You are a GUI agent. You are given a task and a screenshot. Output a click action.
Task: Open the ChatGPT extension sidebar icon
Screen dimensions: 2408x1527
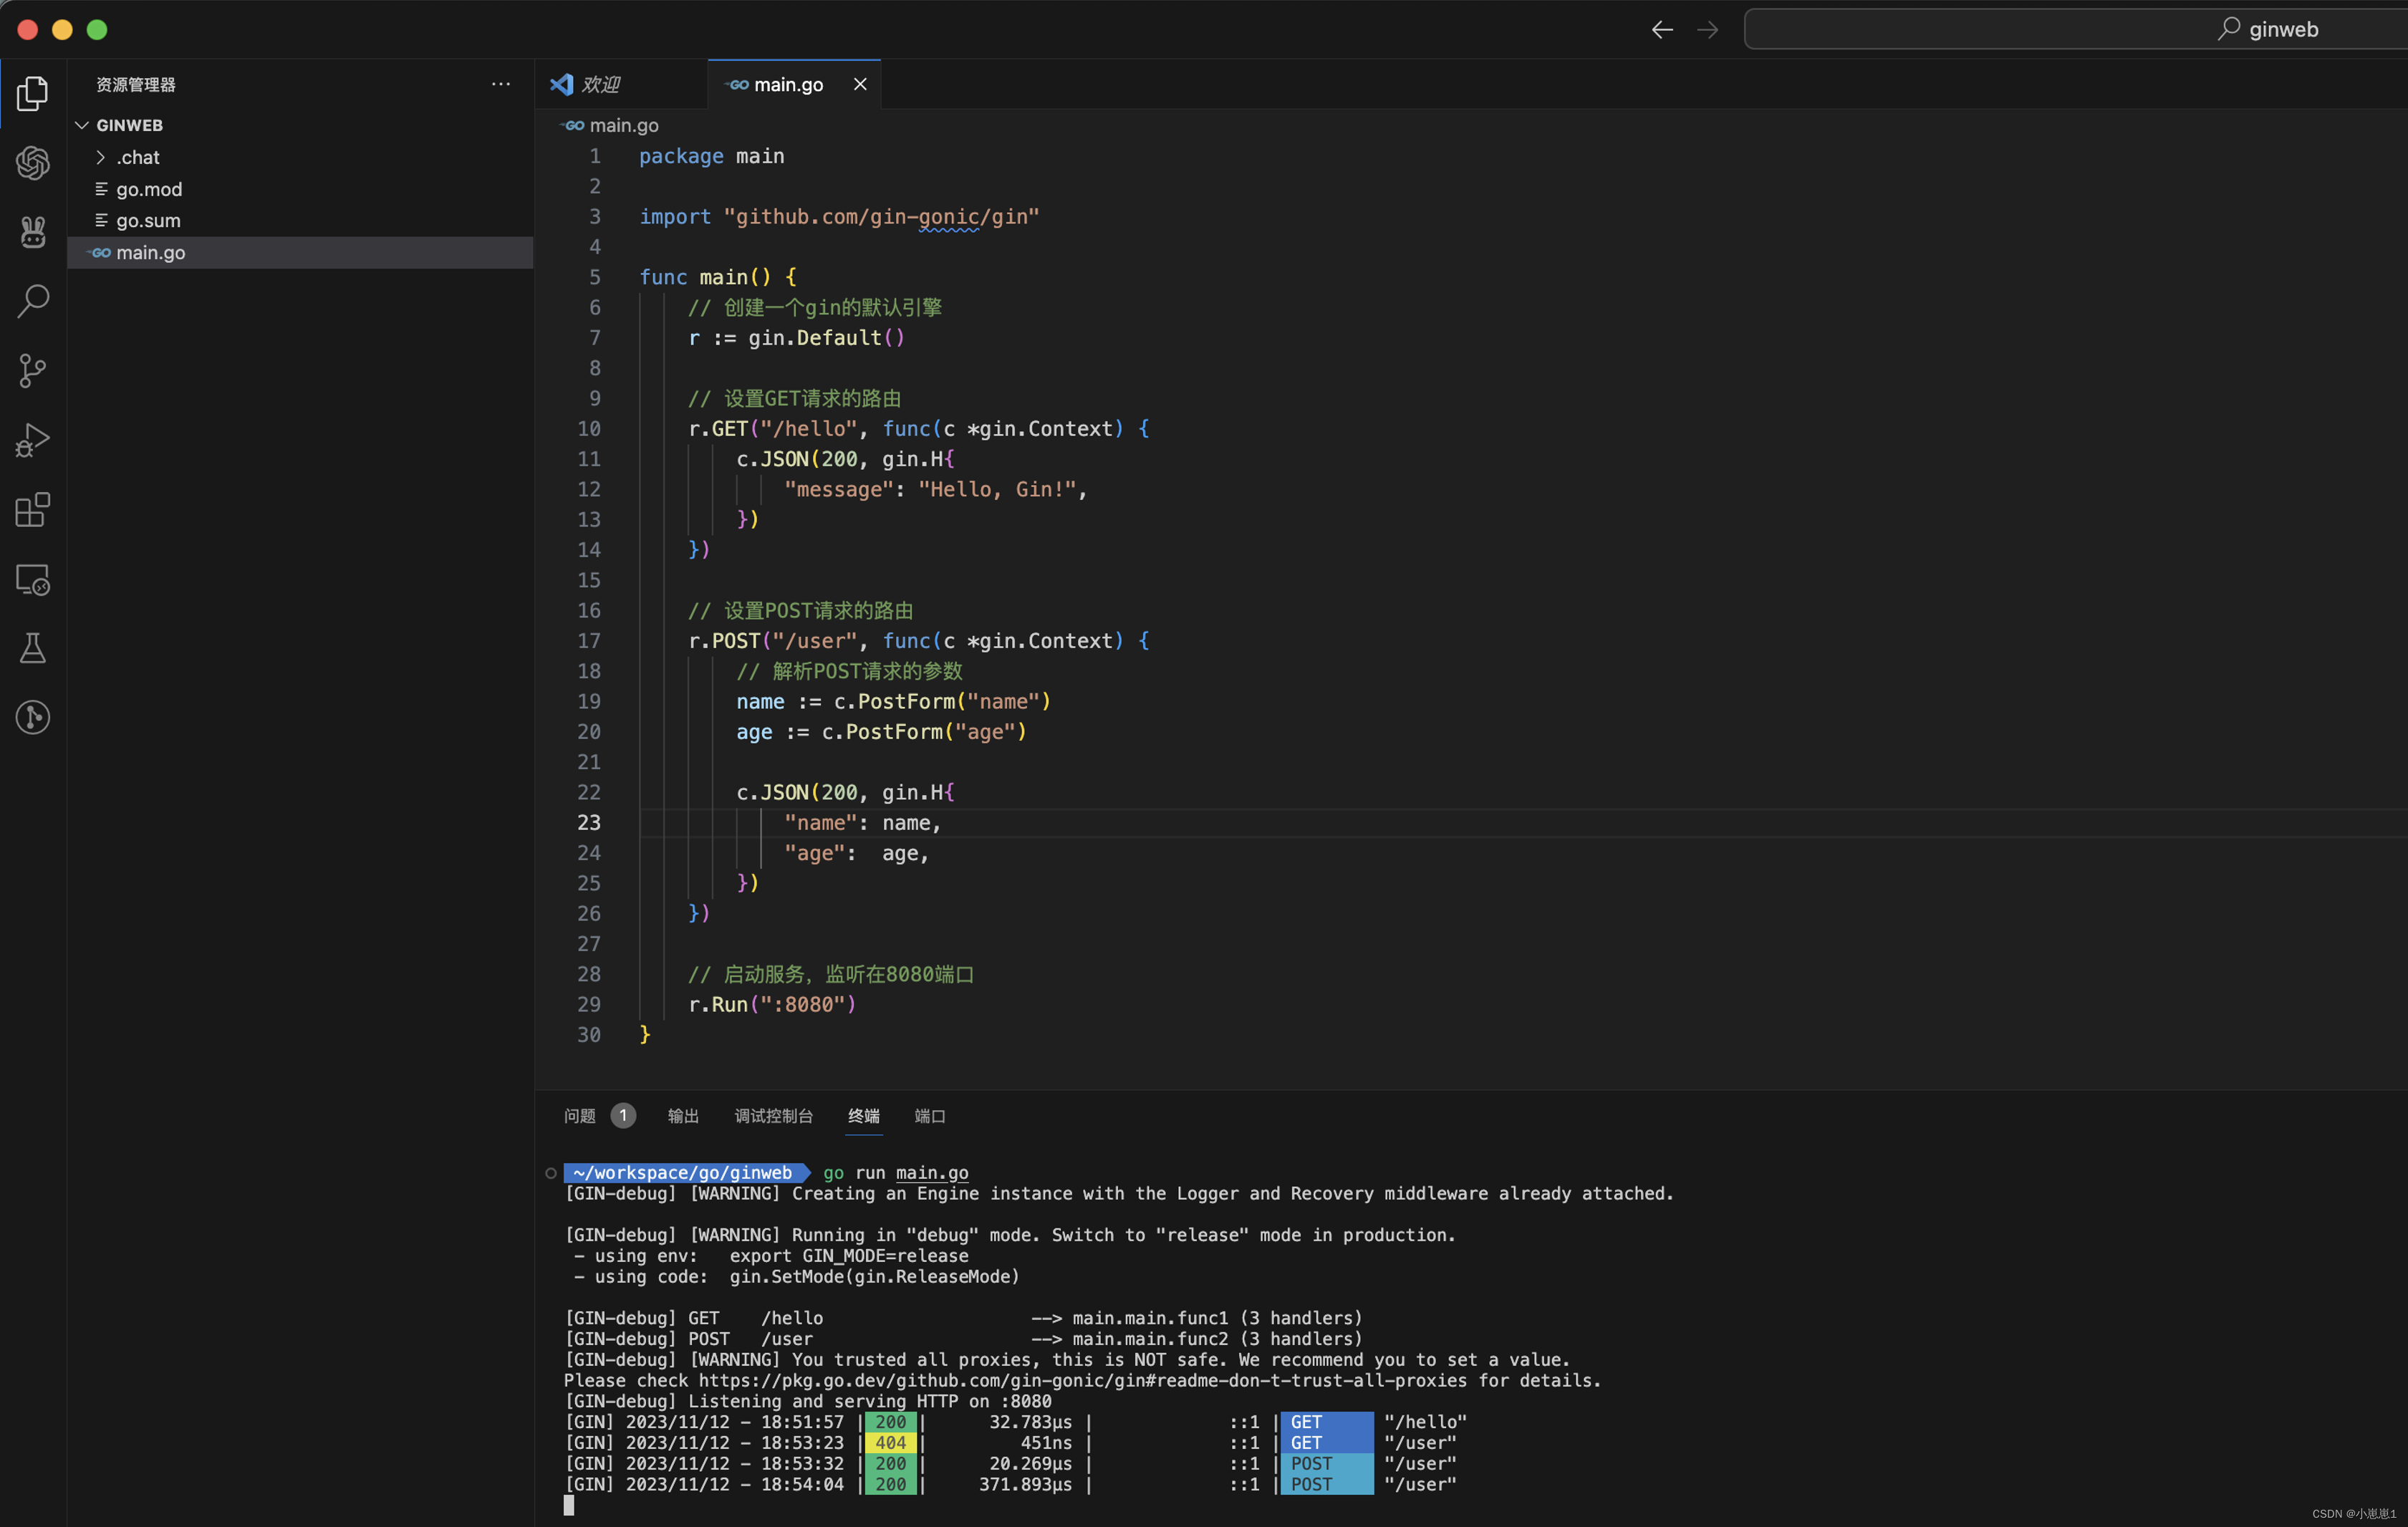(x=33, y=162)
